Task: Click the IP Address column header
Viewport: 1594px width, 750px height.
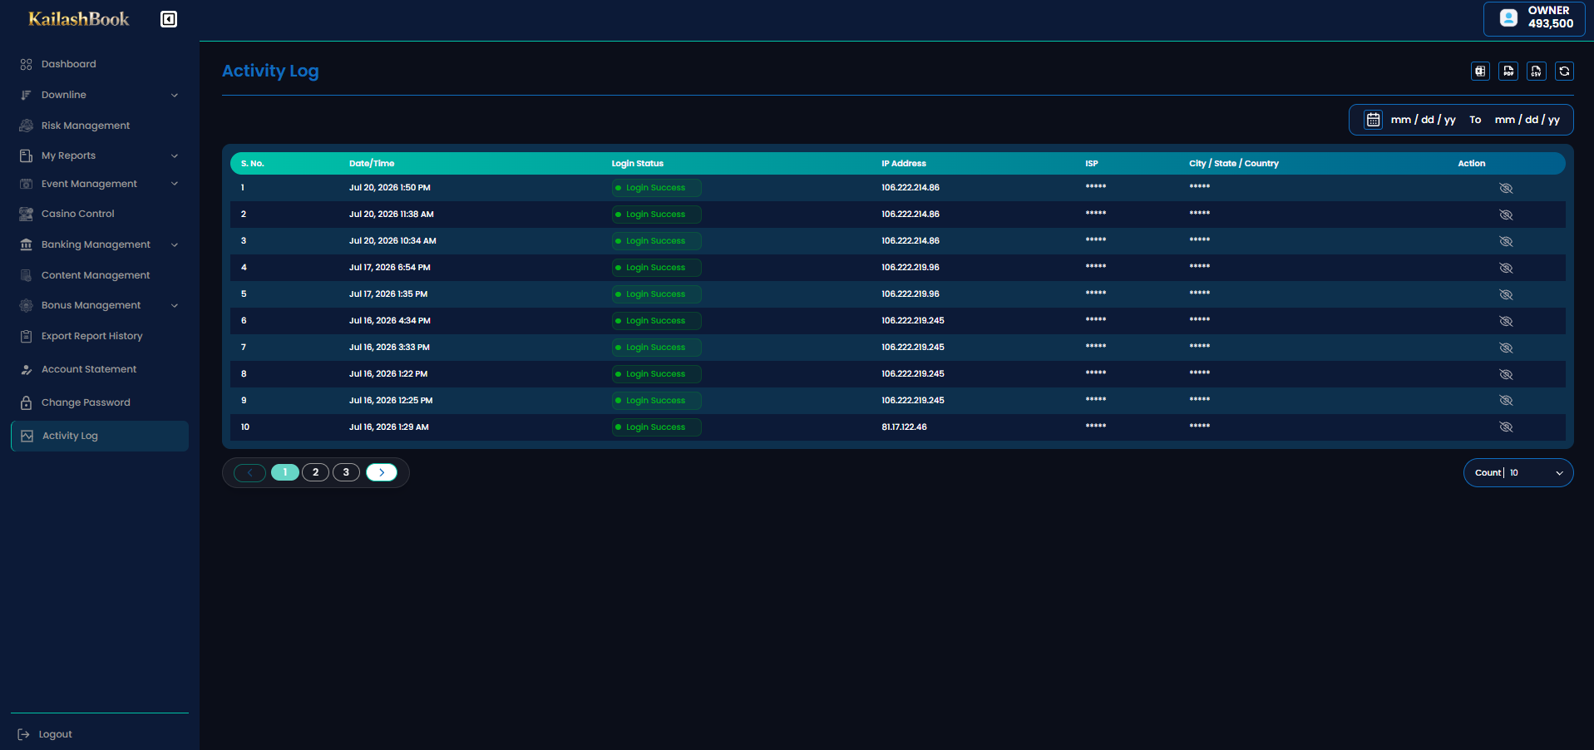Action: pyautogui.click(x=904, y=164)
